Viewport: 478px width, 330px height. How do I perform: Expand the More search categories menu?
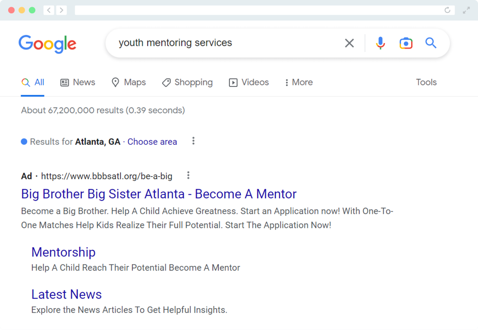[299, 82]
